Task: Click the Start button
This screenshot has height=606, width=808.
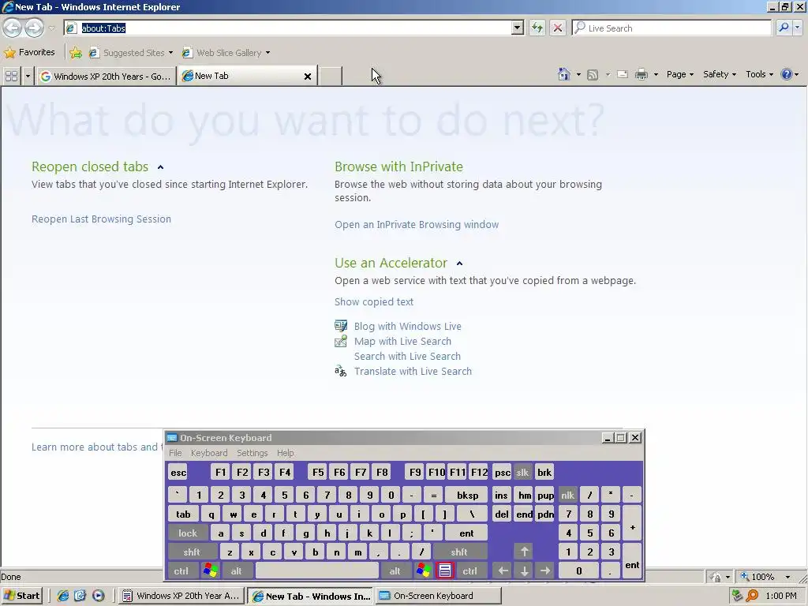Action: pyautogui.click(x=21, y=596)
